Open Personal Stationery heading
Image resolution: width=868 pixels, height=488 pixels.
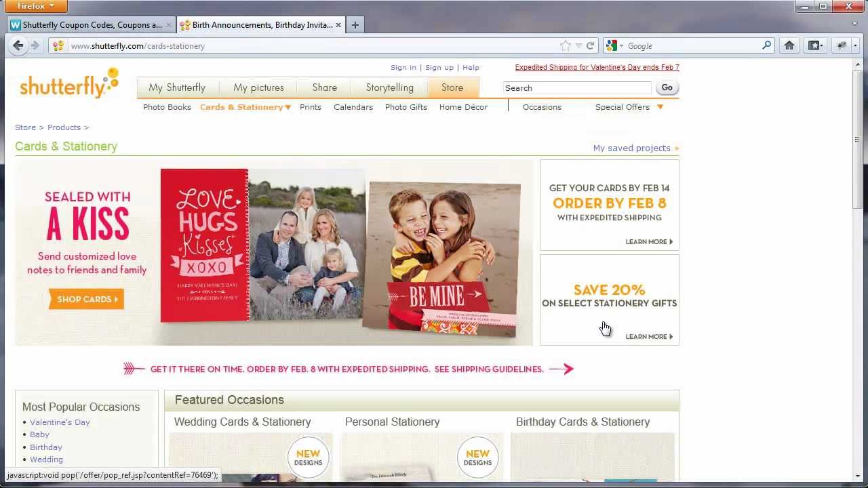click(392, 422)
